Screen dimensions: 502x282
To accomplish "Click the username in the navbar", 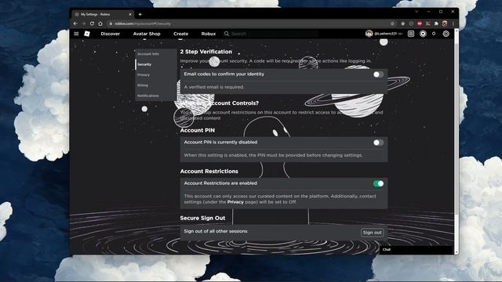I will coord(385,34).
